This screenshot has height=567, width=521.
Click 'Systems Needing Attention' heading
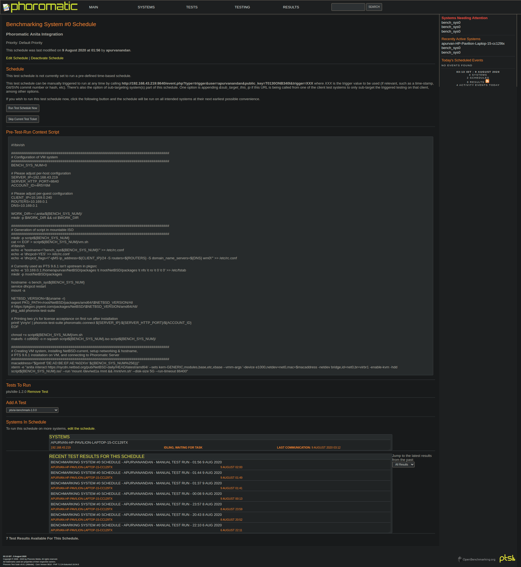(x=464, y=18)
